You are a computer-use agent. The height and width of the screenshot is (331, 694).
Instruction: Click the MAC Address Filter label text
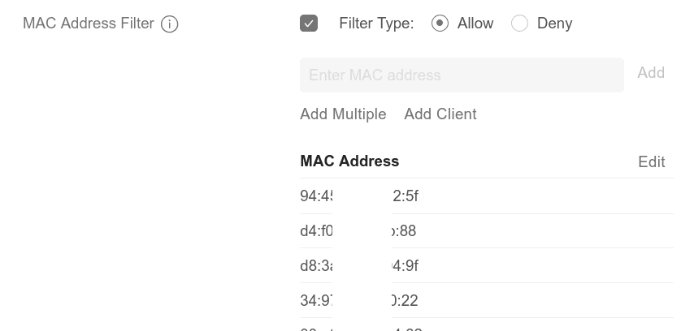click(x=88, y=24)
